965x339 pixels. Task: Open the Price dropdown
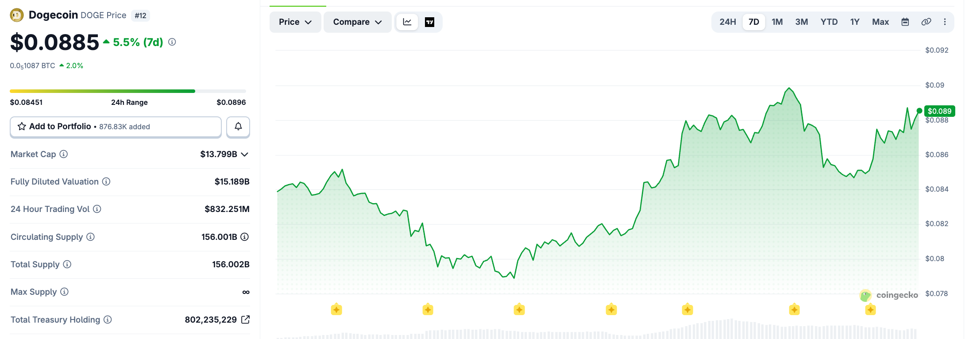[x=295, y=22]
